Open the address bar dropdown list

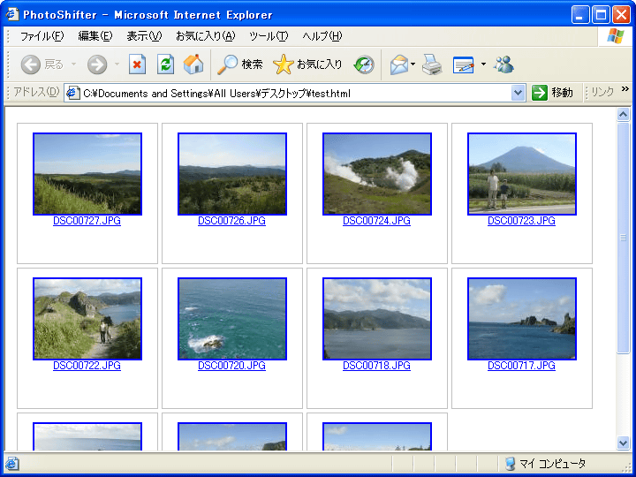click(x=518, y=93)
